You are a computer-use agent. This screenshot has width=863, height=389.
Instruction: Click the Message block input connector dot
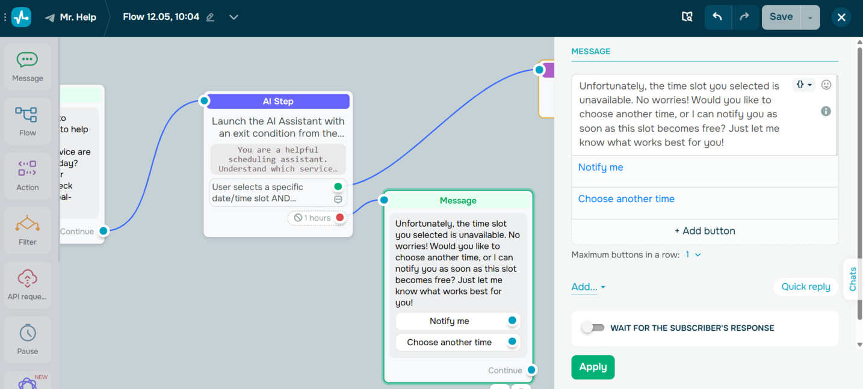pos(384,200)
